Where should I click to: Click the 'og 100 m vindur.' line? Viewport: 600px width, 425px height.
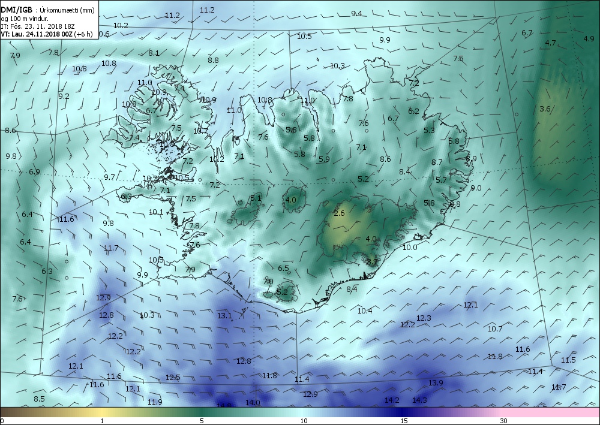(25, 19)
